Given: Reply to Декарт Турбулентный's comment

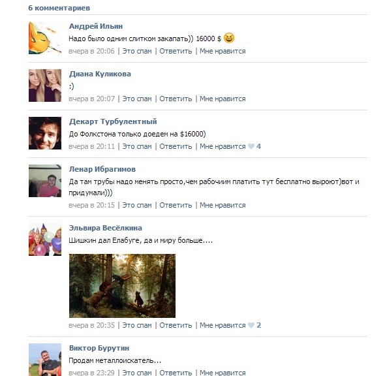Looking at the screenshot, I should pos(176,146).
